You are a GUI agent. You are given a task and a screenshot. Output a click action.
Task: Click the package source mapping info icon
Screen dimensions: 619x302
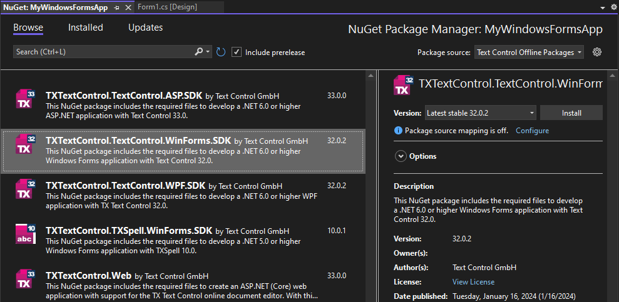tap(398, 131)
